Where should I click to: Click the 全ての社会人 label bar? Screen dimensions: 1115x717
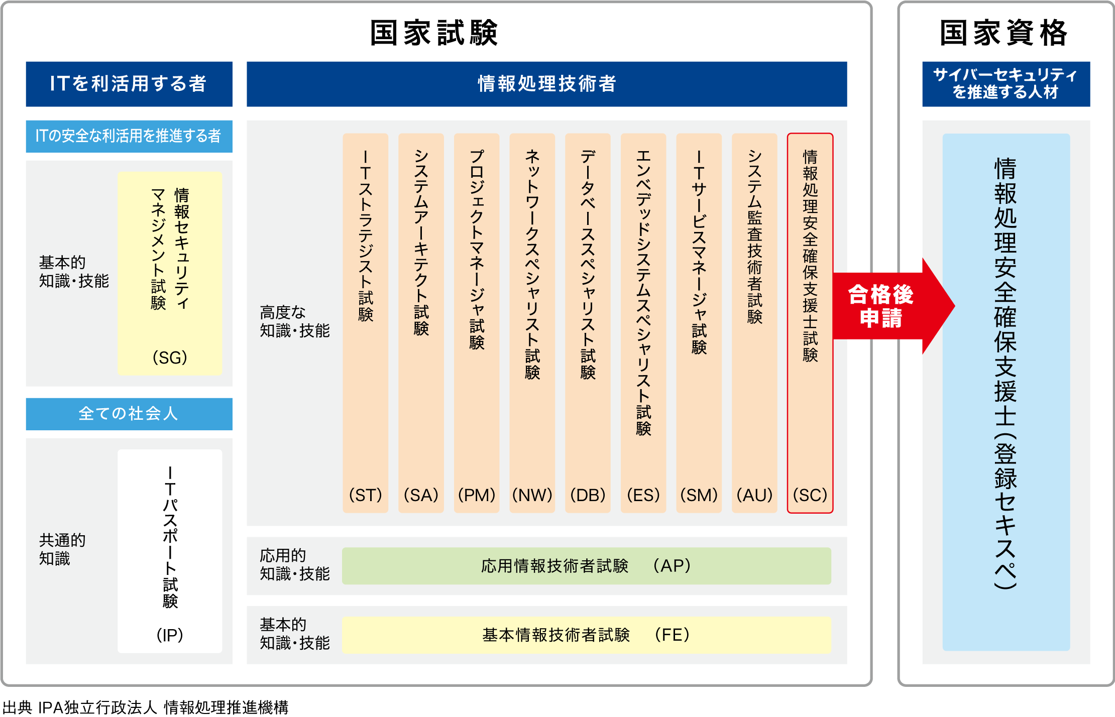pos(129,414)
